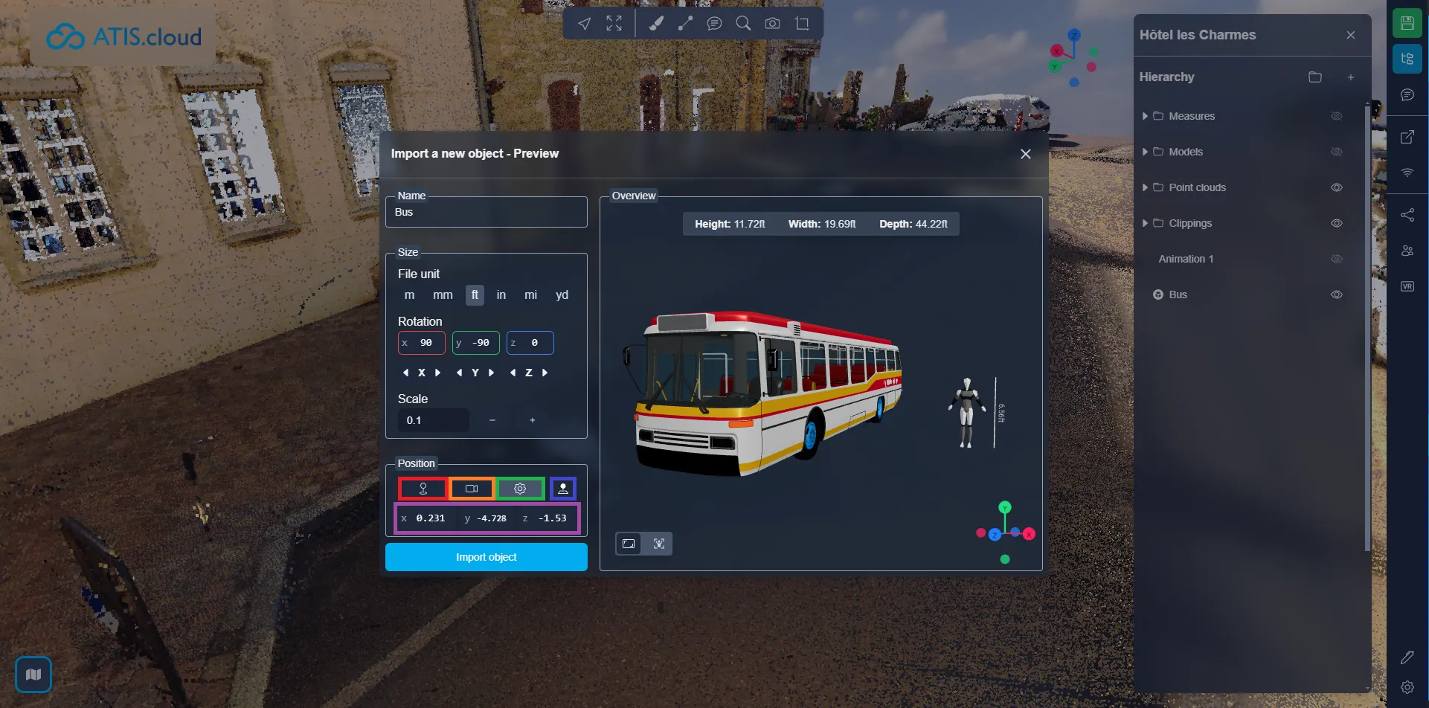Open VR mode from the right sidebar

[1407, 286]
